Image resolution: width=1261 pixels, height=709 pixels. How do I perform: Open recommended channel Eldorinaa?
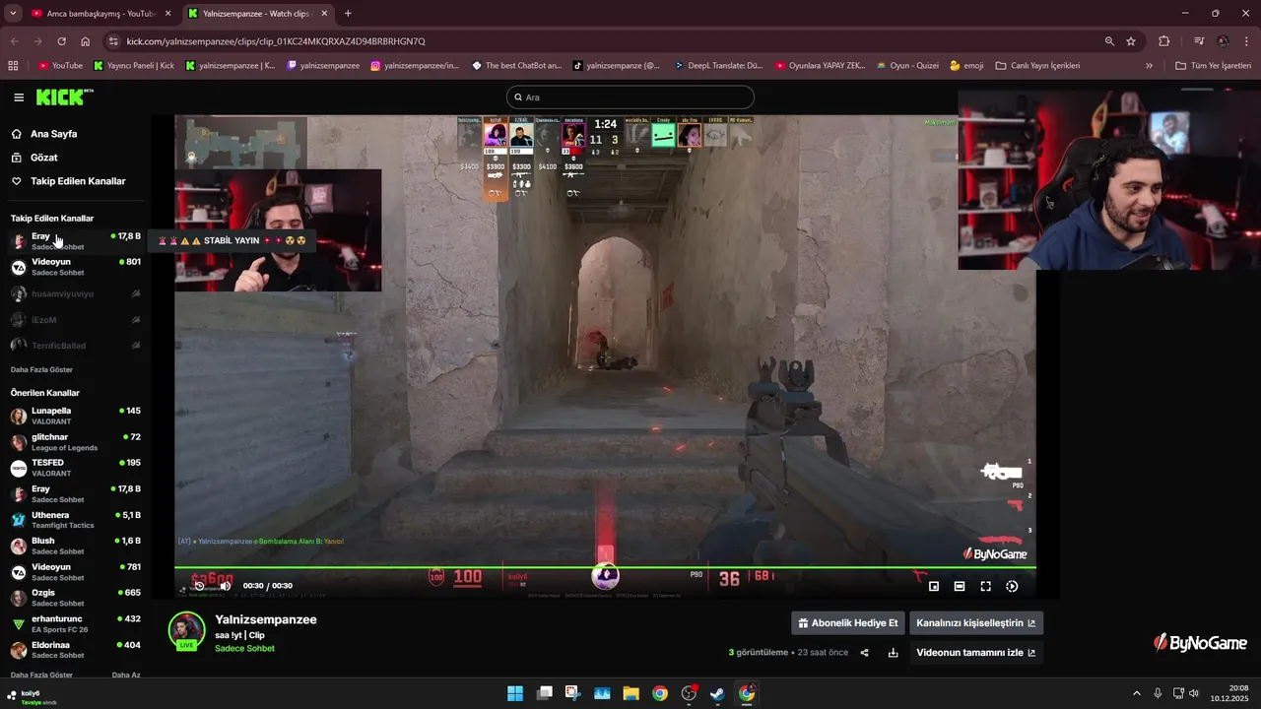coord(75,650)
